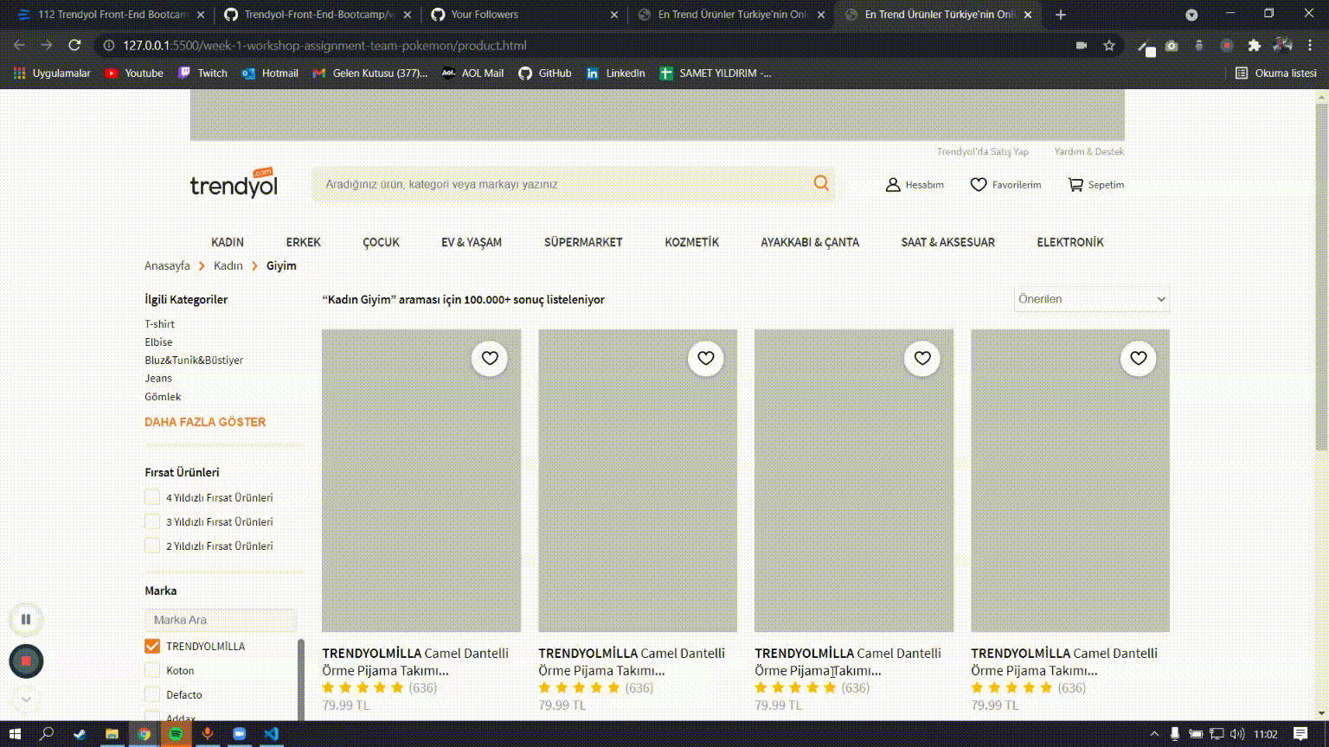Show hidden system tray icons
This screenshot has width=1329, height=747.
point(1154,734)
